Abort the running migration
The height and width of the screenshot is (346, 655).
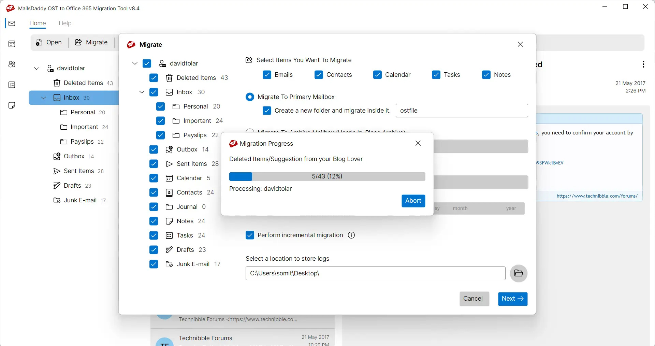click(413, 201)
